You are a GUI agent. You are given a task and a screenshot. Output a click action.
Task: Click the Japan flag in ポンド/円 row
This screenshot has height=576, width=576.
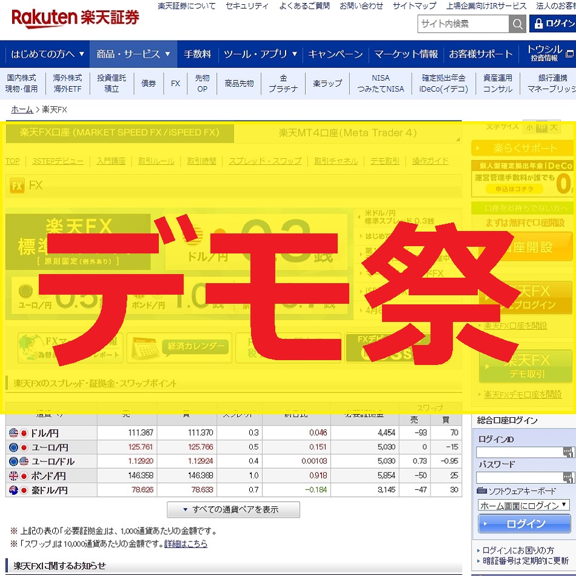click(x=24, y=476)
